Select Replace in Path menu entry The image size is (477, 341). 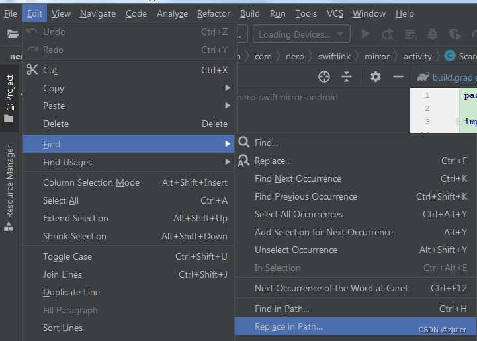tap(356, 326)
